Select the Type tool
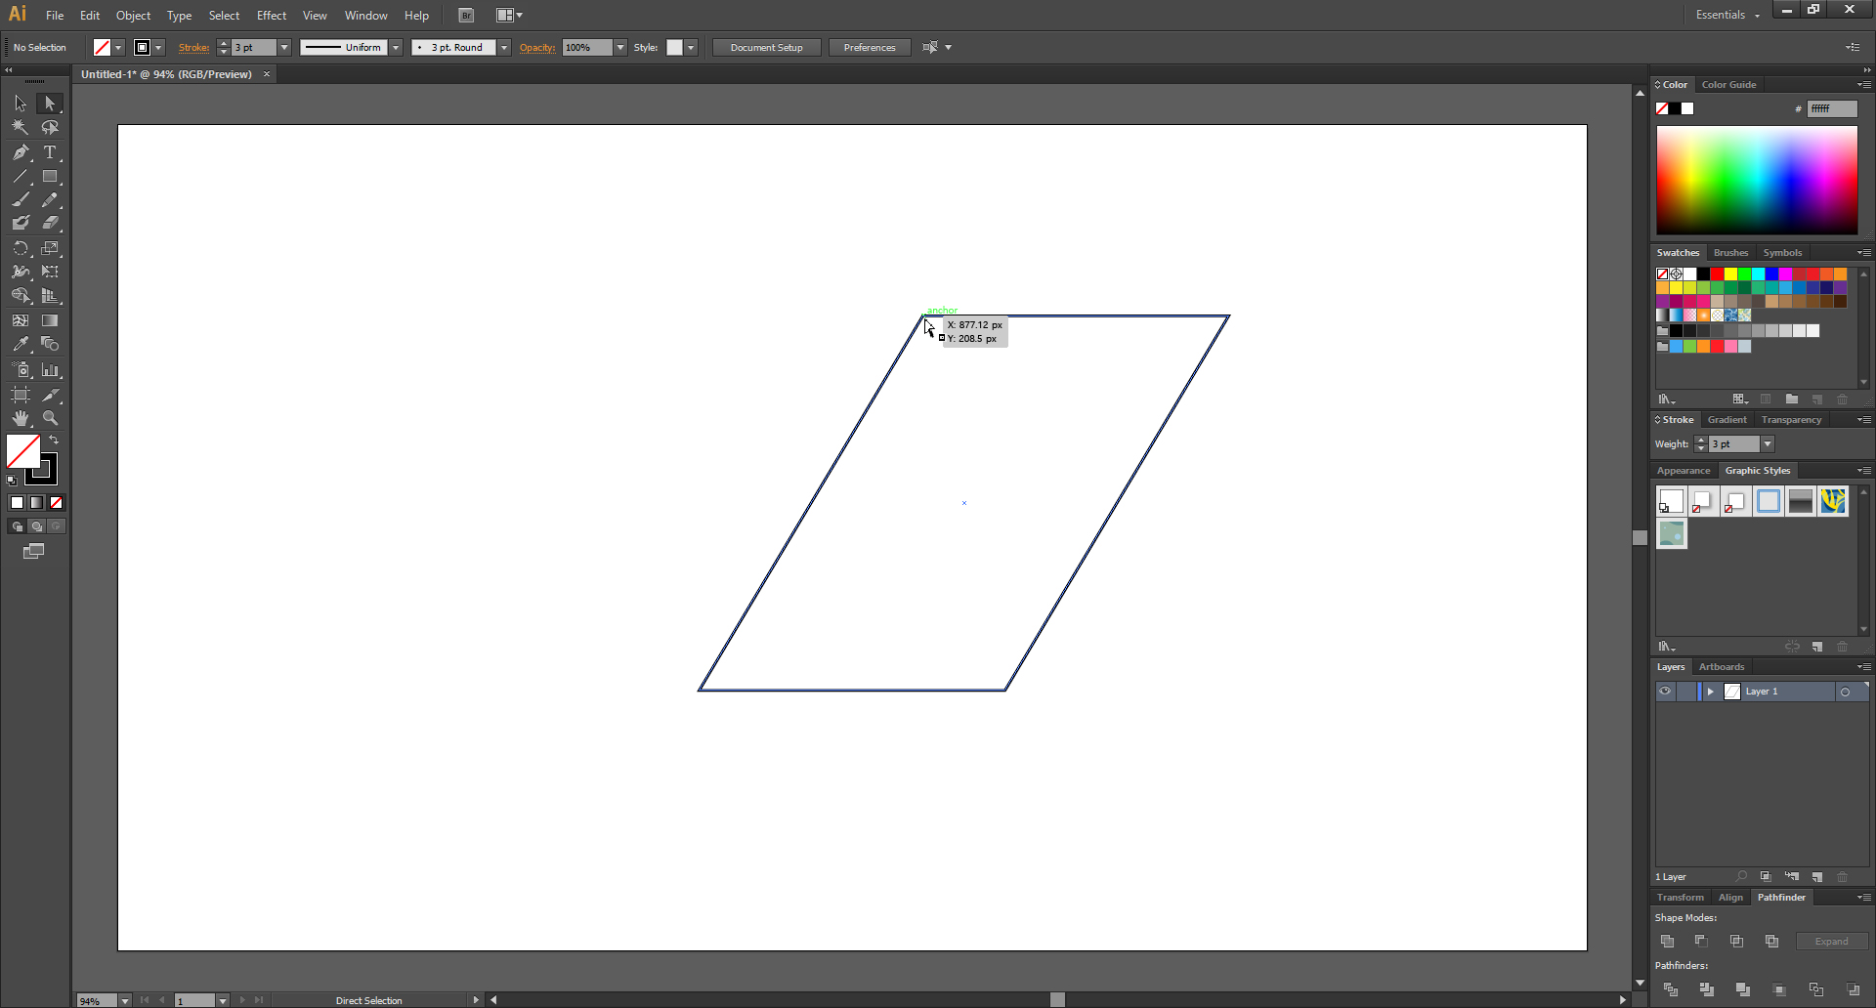1876x1008 pixels. (50, 152)
